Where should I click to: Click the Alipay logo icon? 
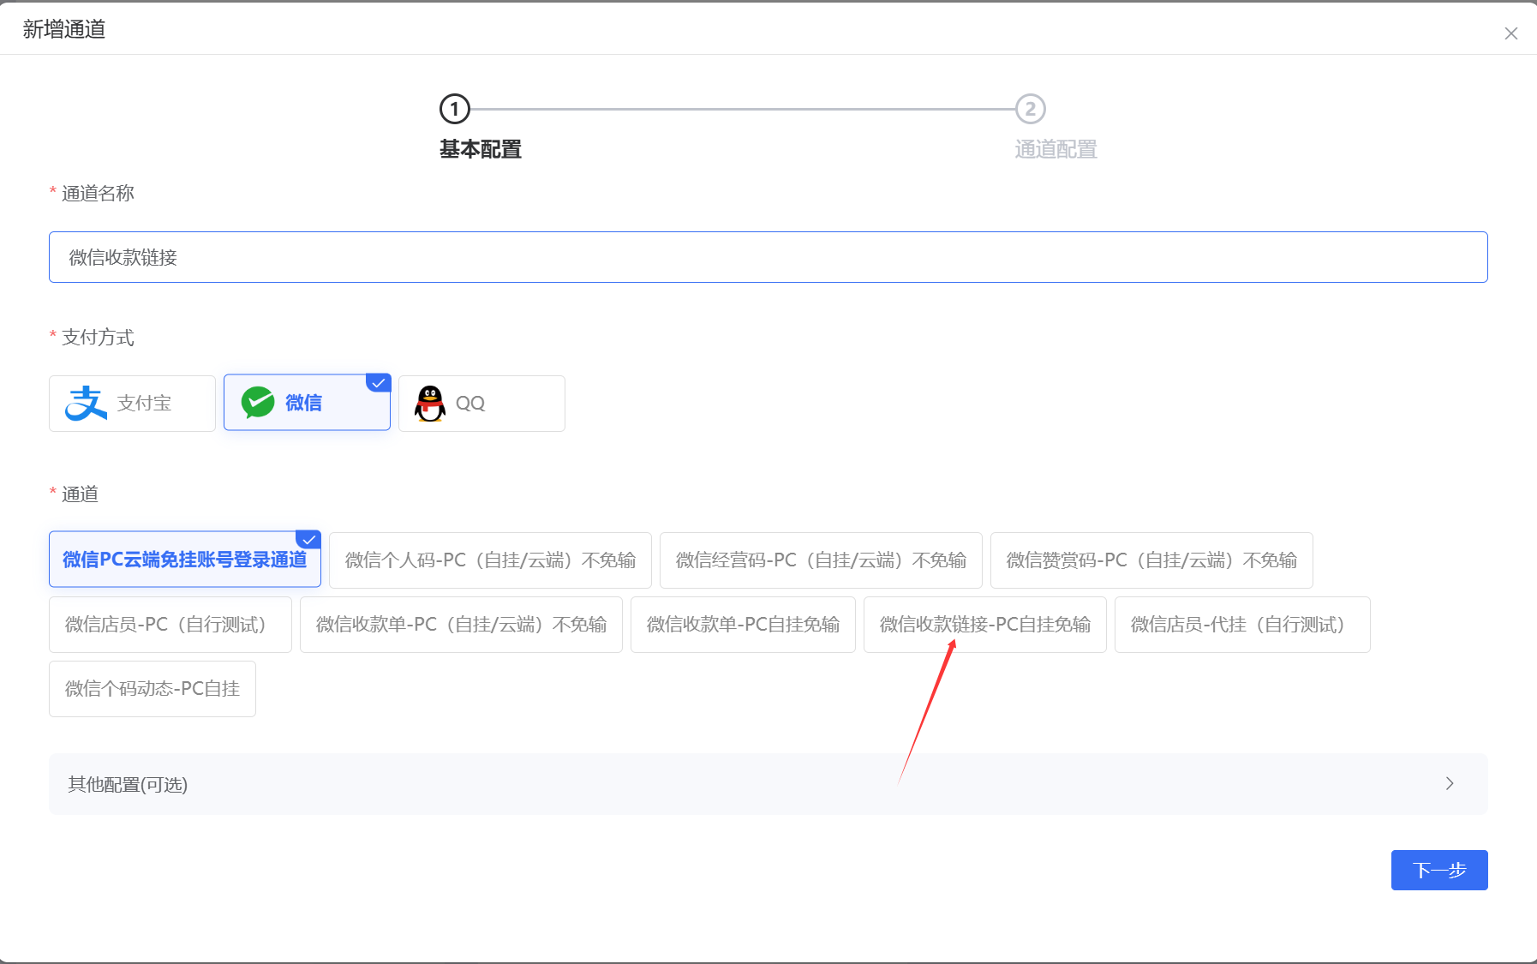pos(86,404)
